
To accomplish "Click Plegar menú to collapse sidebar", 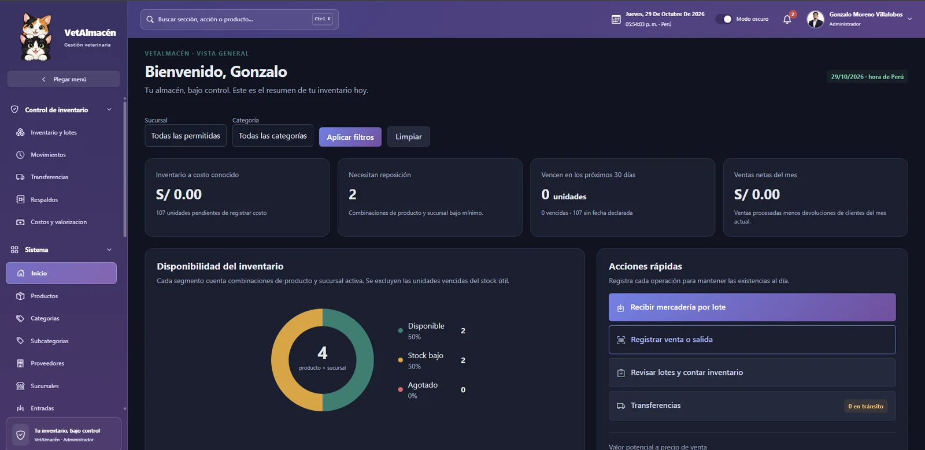I will point(64,79).
